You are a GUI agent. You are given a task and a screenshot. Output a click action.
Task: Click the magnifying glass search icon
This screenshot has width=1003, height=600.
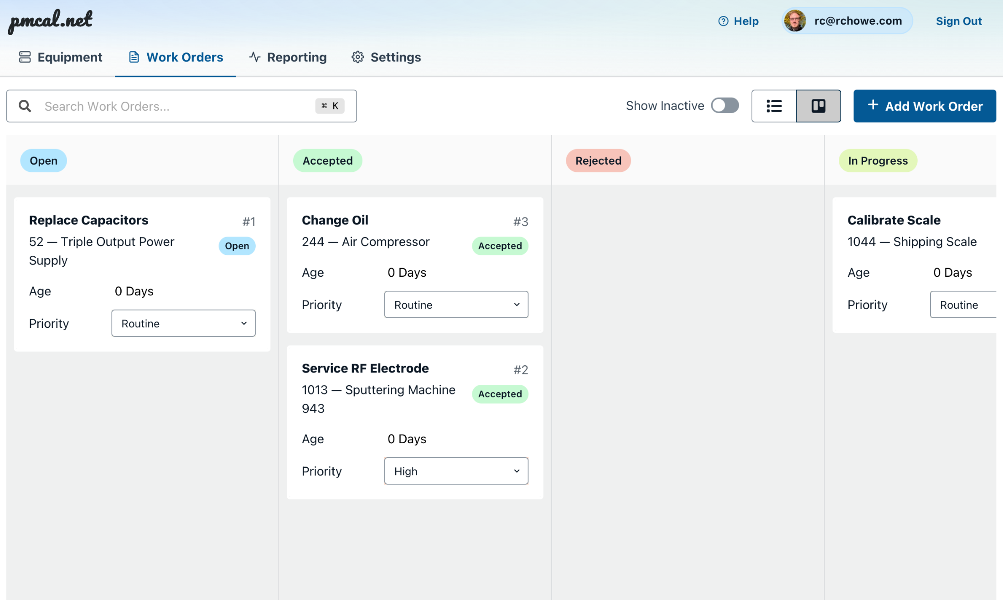(25, 106)
